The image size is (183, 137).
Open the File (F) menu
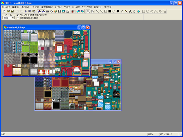click(x=6, y=7)
